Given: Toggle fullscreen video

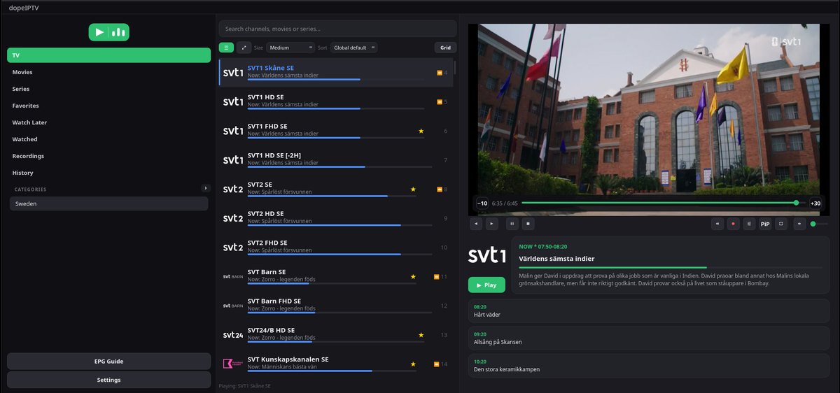Looking at the screenshot, I should click(x=781, y=224).
